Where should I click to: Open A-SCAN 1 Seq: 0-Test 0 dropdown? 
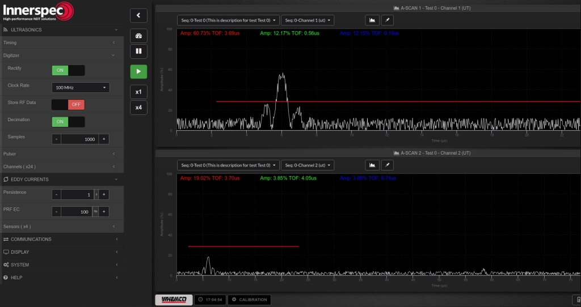click(228, 20)
